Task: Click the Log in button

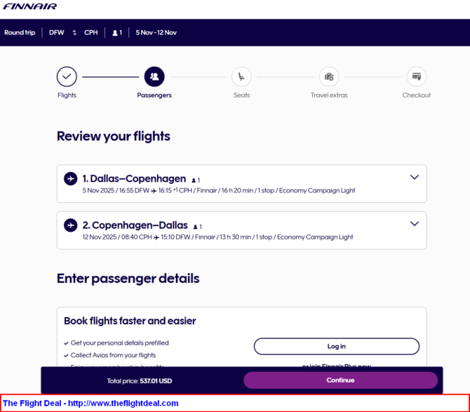Action: (x=337, y=346)
